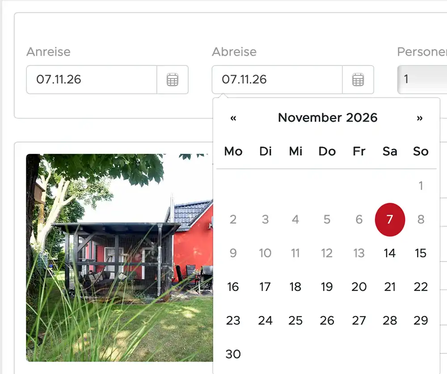This screenshot has width=447, height=374.
Task: Click calendar icon next to Anreise field
Action: click(173, 80)
